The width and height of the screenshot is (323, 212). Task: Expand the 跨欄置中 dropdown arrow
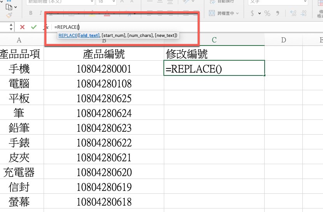[x=237, y=13]
